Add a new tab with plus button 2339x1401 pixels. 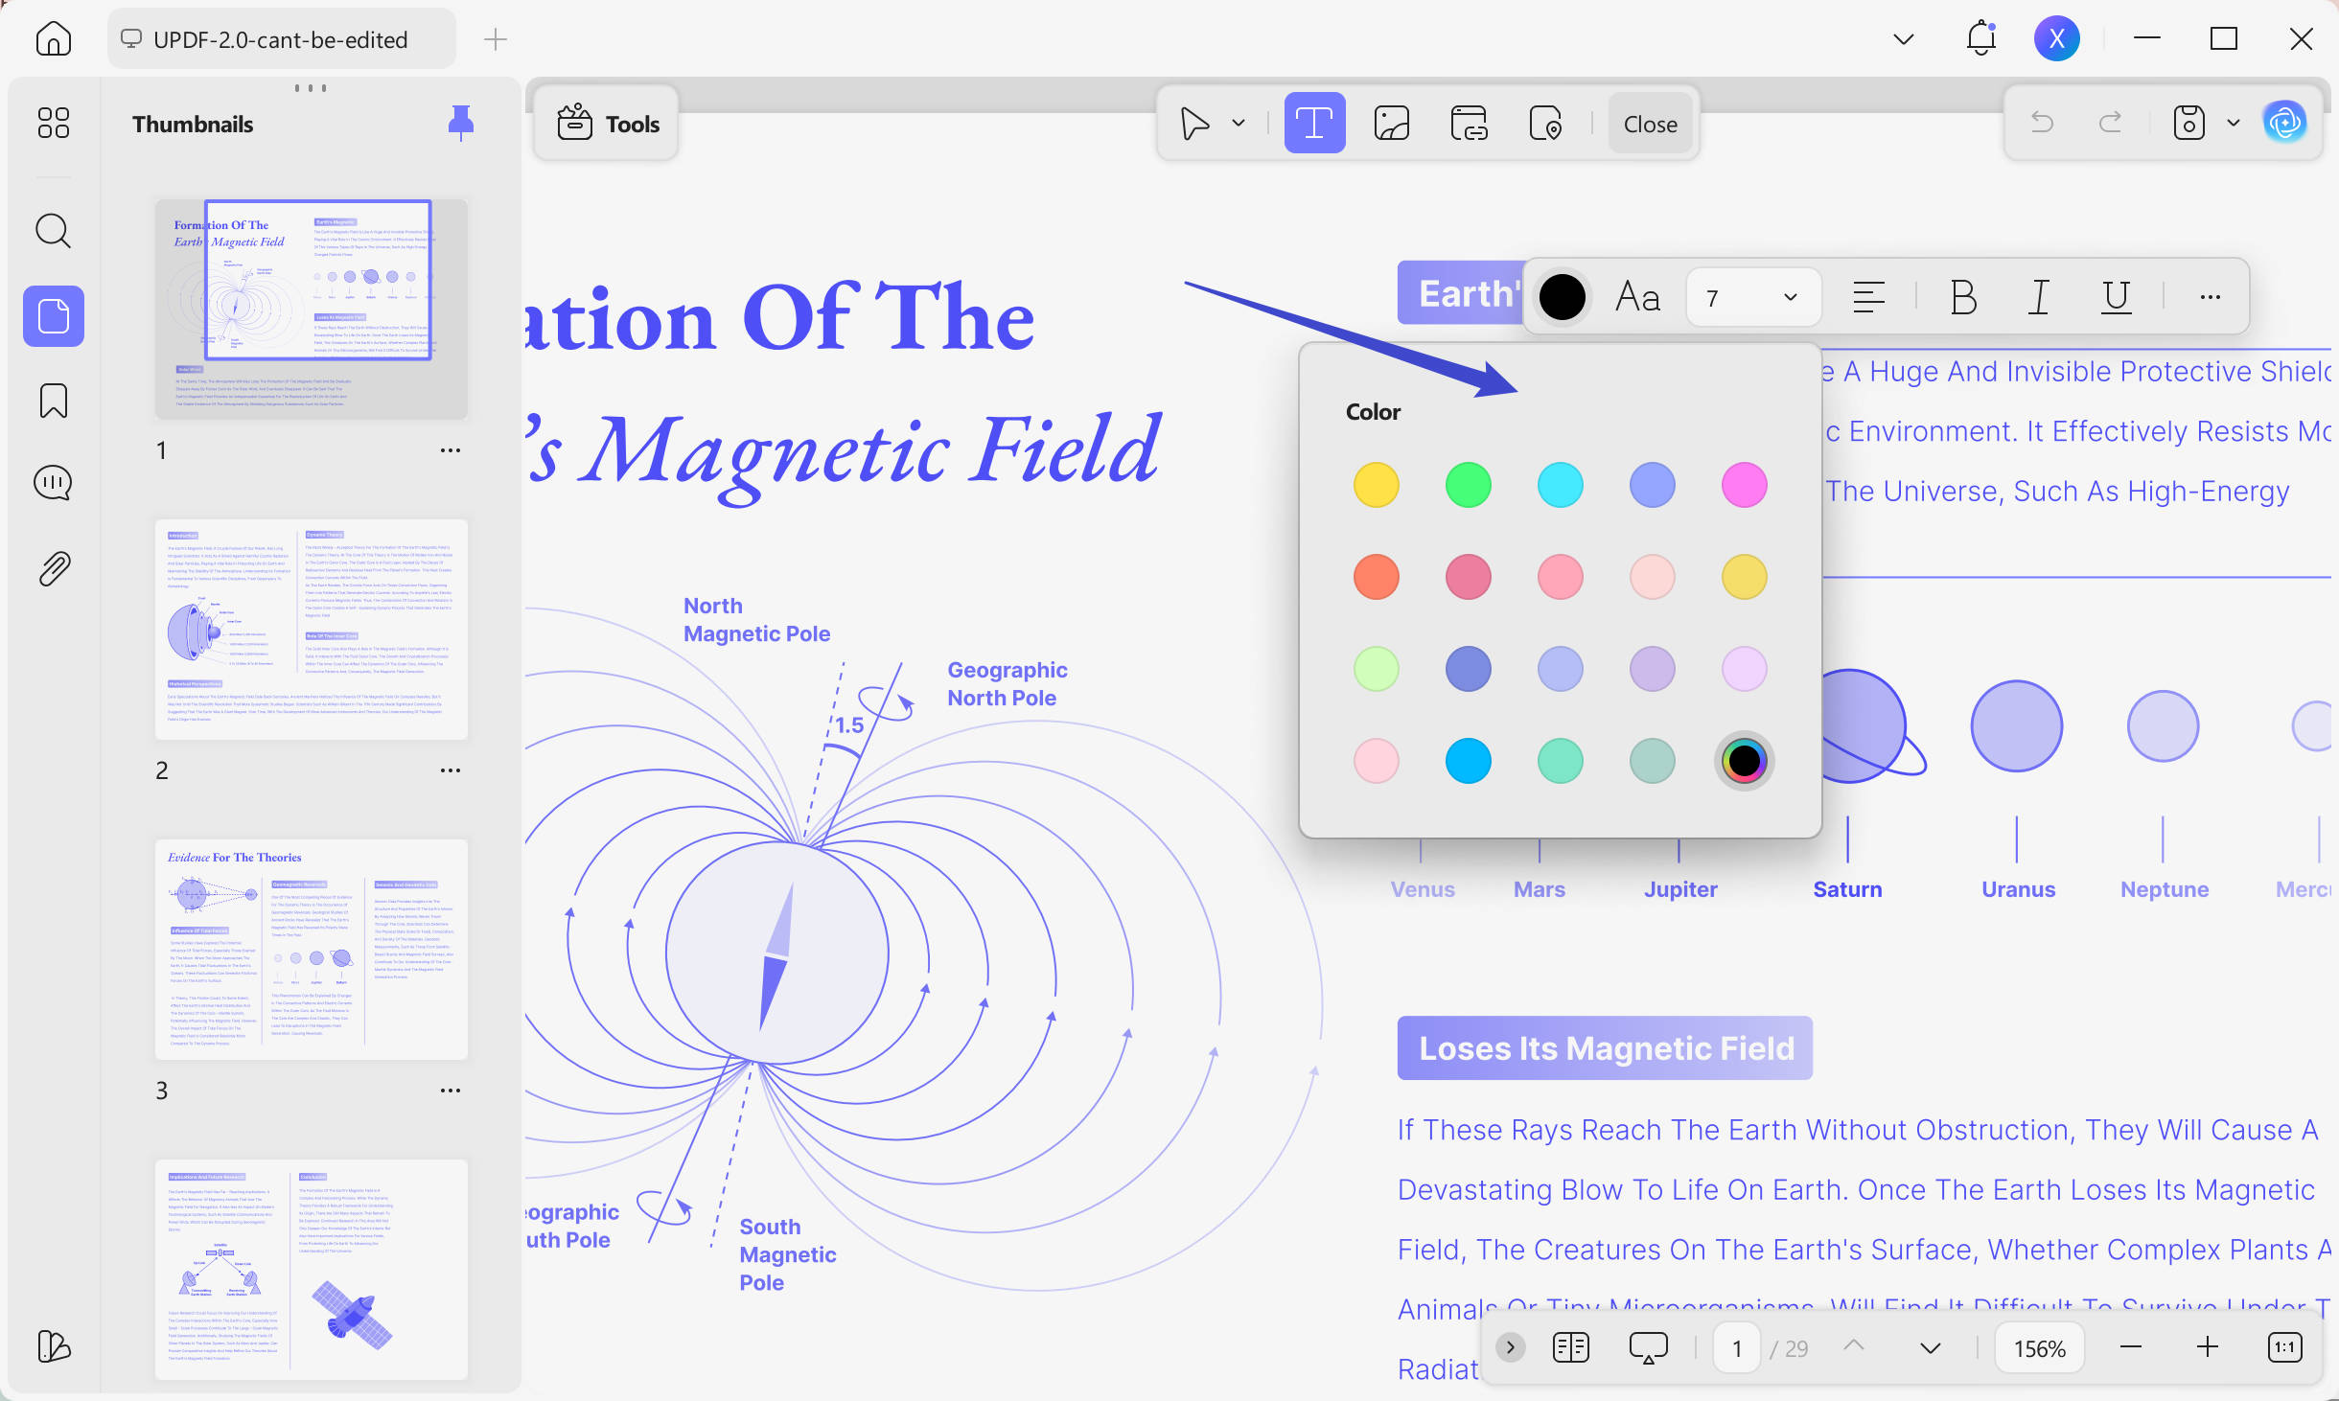coord(495,39)
